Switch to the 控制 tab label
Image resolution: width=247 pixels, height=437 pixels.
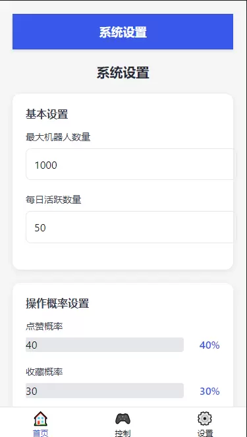click(x=123, y=433)
